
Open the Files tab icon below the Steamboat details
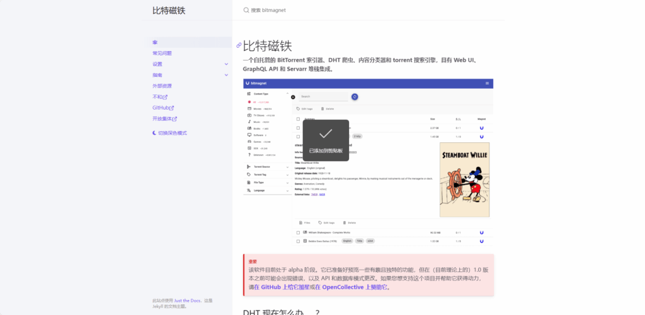coord(300,222)
